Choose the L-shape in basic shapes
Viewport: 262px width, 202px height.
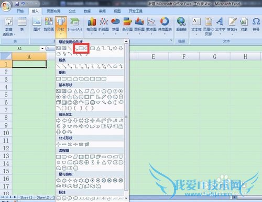(98, 97)
